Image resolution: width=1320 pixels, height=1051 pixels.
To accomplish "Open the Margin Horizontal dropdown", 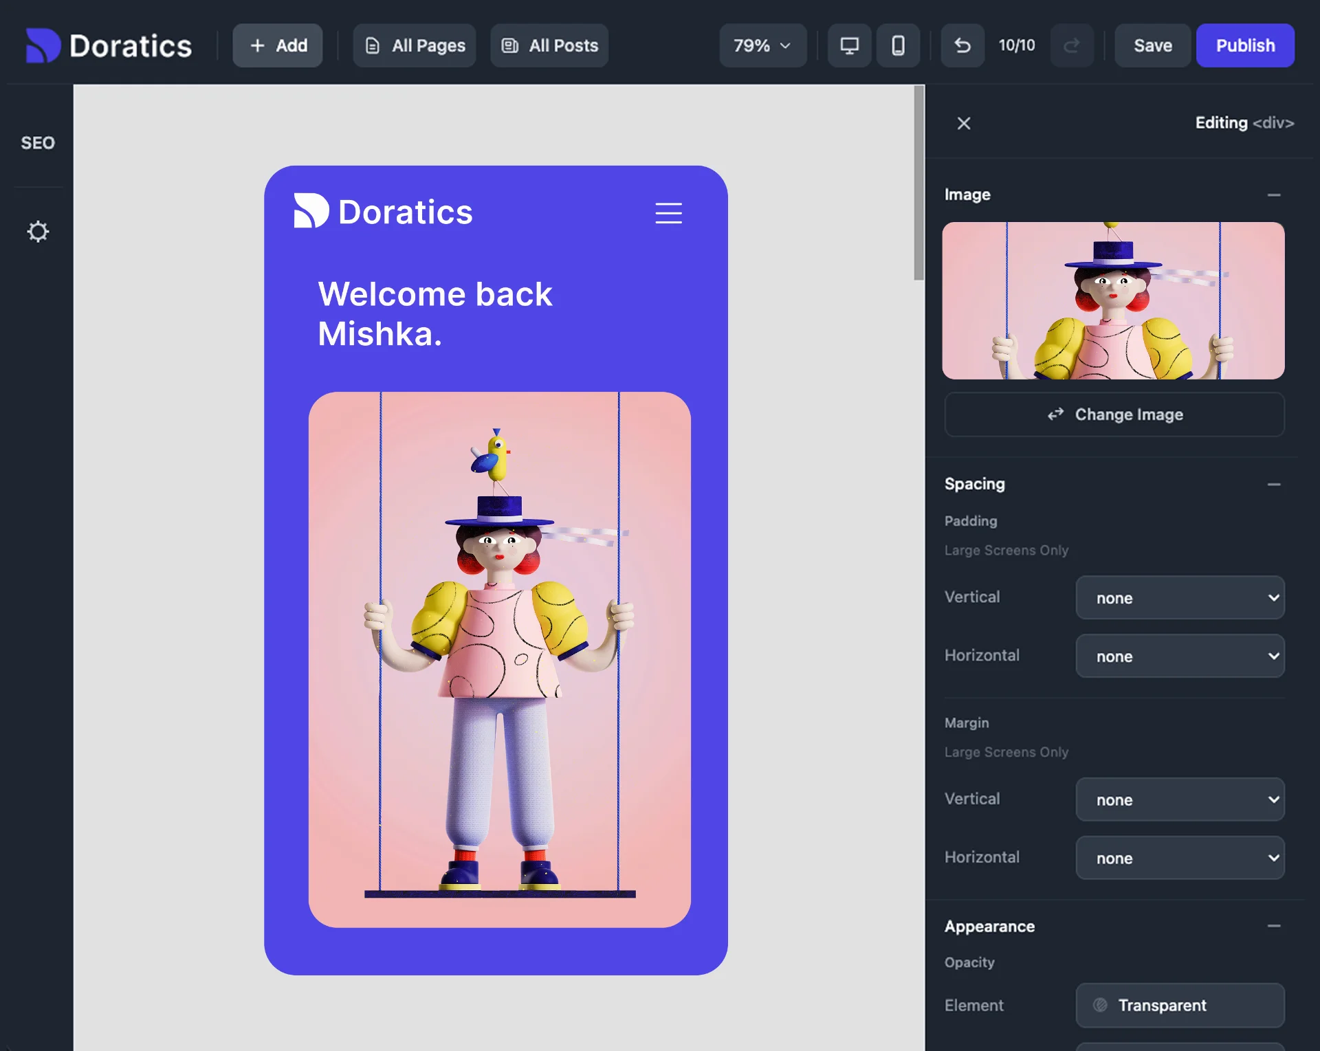I will (1180, 858).
